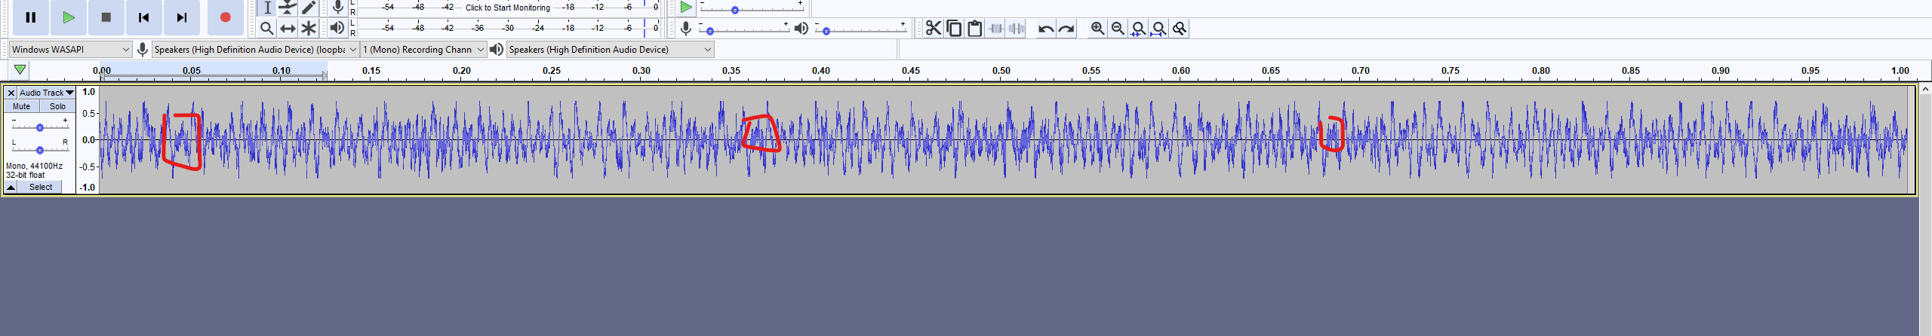Image resolution: width=1932 pixels, height=336 pixels.
Task: Zoom in on the waveform
Action: point(1097,29)
